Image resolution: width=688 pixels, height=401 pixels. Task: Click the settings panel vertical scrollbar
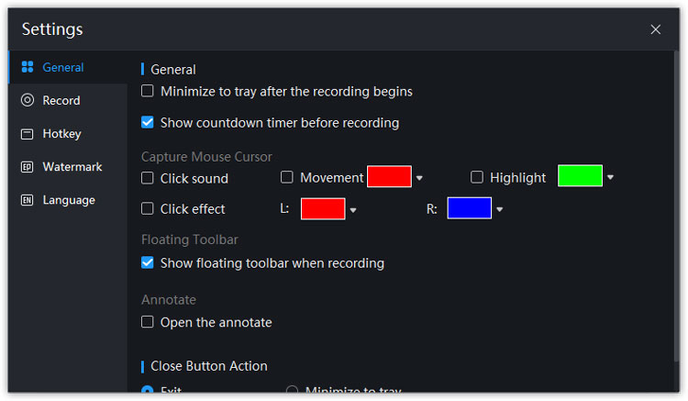(676, 206)
